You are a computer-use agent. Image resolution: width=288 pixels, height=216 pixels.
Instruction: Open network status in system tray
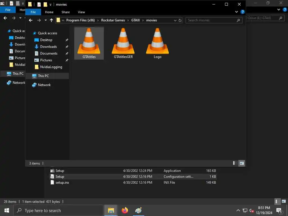pyautogui.click(x=245, y=210)
